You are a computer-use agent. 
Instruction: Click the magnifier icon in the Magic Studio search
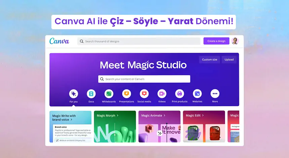coord(102,79)
